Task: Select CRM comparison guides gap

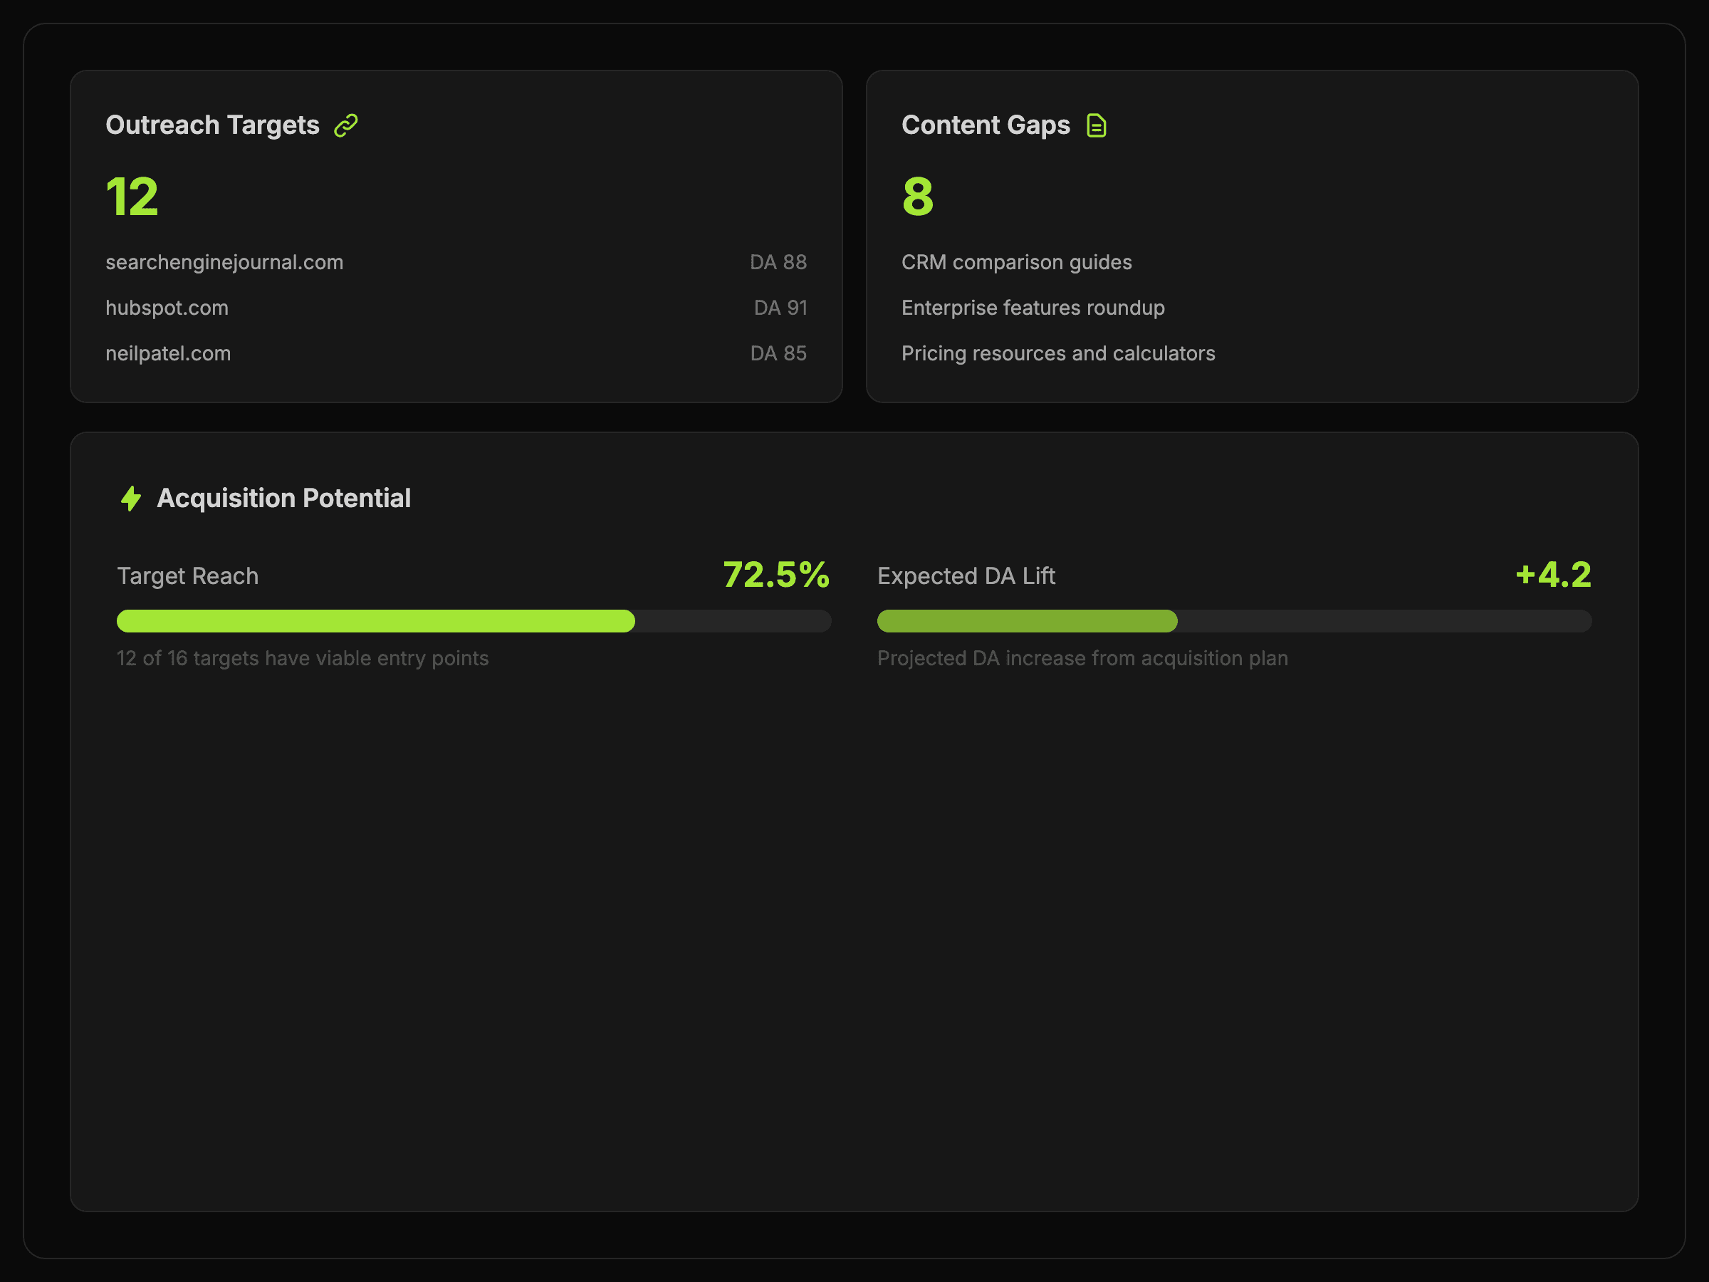Action: pos(1016,263)
